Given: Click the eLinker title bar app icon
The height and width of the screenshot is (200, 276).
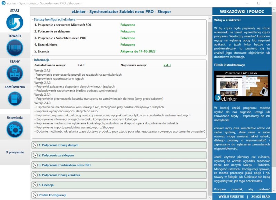Looking at the screenshot, I should point(3,3).
